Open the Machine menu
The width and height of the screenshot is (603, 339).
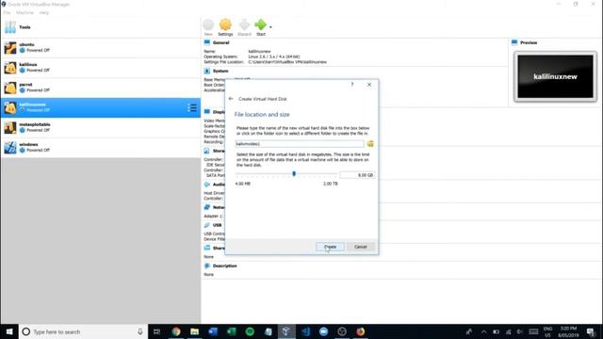pyautogui.click(x=24, y=12)
